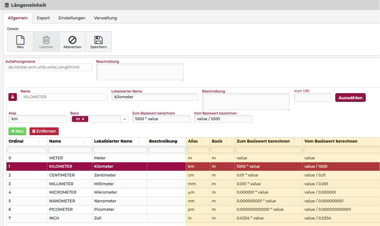Toggle the lock icon next to Name field

[13, 97]
